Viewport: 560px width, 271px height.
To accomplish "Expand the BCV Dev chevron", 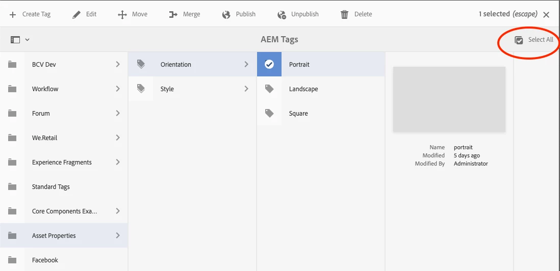I will click(x=118, y=65).
